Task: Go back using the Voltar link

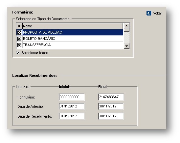Action: (157, 14)
